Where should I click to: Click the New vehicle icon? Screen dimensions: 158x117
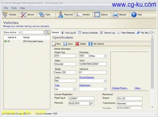[54, 44]
